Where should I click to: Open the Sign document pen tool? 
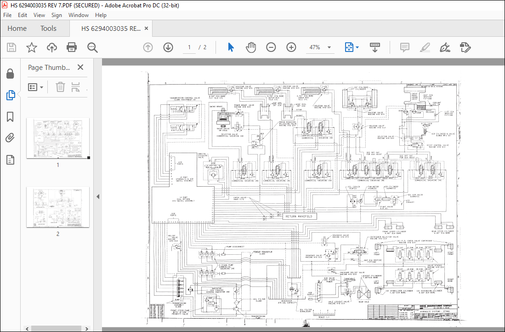[x=445, y=47]
